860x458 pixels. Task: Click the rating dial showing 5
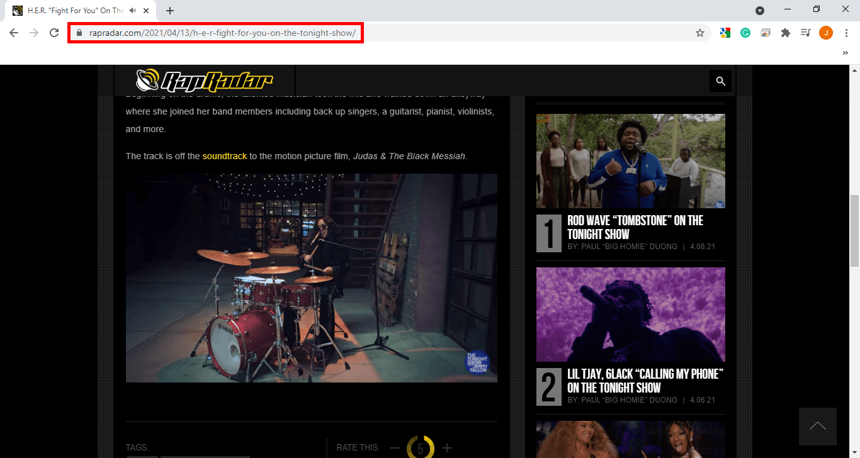421,447
